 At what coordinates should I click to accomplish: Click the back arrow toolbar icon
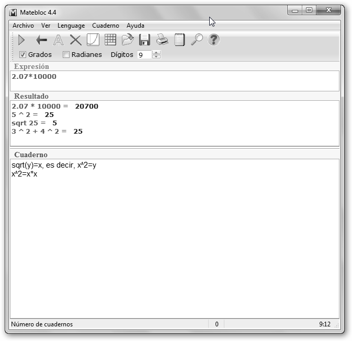[41, 40]
